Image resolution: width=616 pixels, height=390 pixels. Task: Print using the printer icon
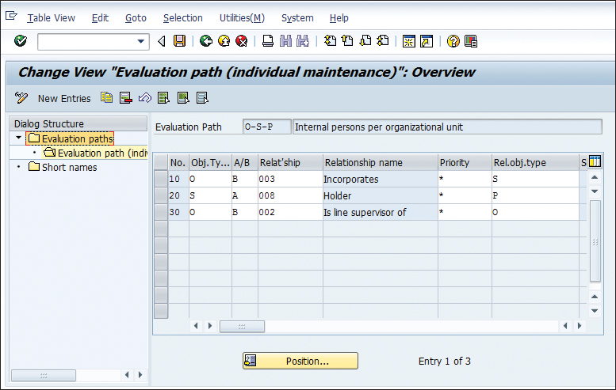click(268, 41)
